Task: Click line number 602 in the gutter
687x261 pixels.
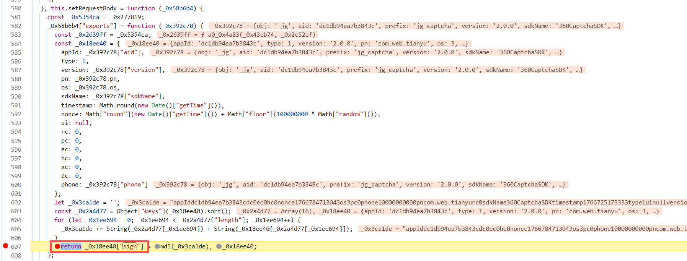Action: [x=16, y=203]
